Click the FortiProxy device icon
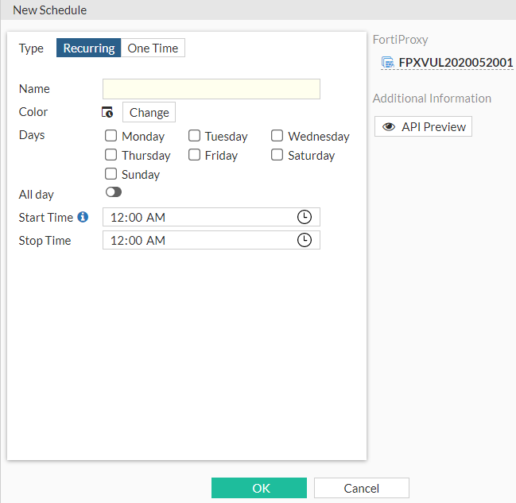The image size is (516, 503). (x=388, y=62)
